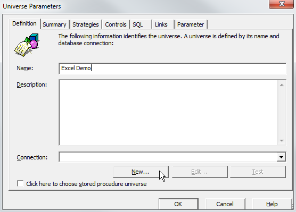Click the Connection combo box field
The height and width of the screenshot is (212, 296).
(x=172, y=157)
